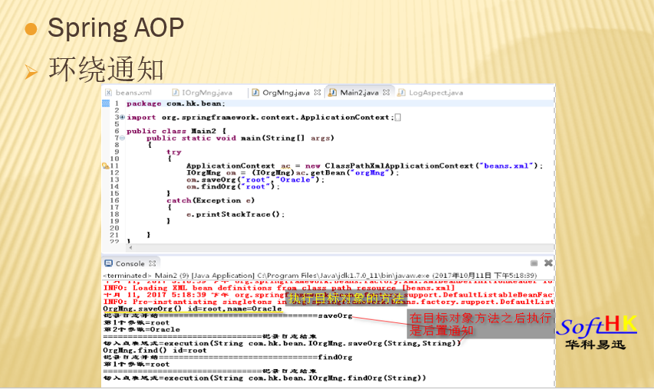Close the Console view tab X
Image resolution: width=654 pixels, height=389 pixels.
[x=153, y=263]
